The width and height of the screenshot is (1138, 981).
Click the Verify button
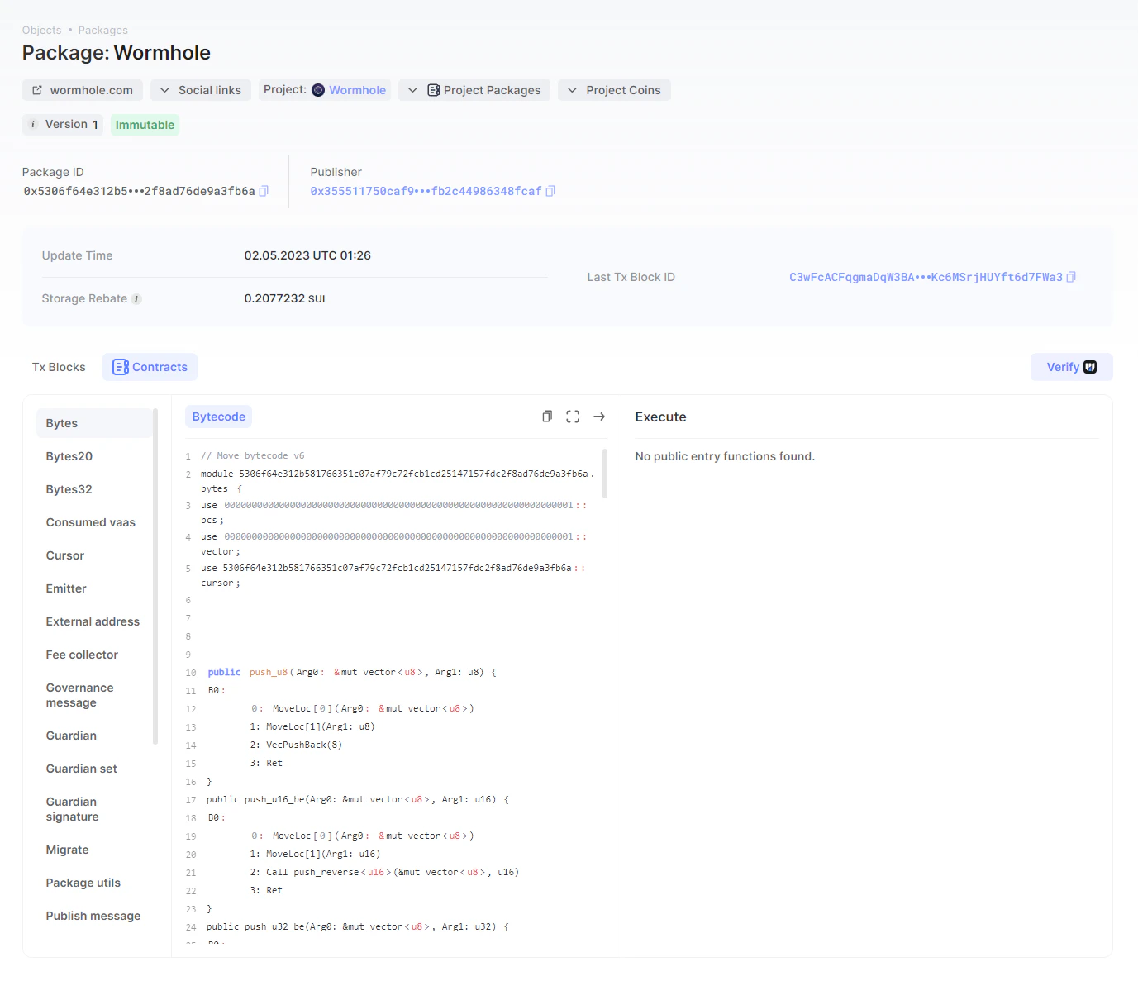click(x=1071, y=367)
